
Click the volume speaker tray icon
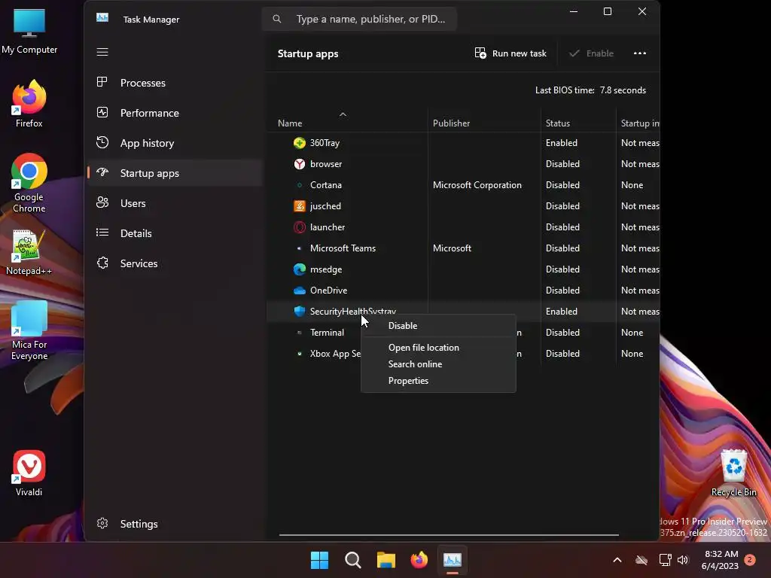pos(683,560)
